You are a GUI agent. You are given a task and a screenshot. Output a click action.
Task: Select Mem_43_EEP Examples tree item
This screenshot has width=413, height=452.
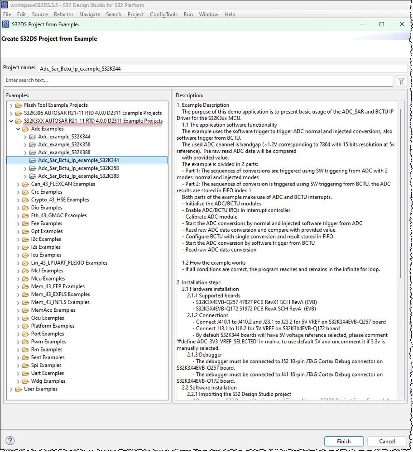pos(58,286)
